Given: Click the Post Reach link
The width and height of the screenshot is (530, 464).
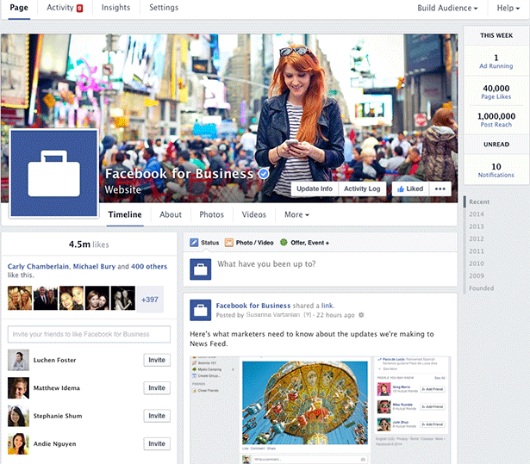Looking at the screenshot, I should 496,125.
